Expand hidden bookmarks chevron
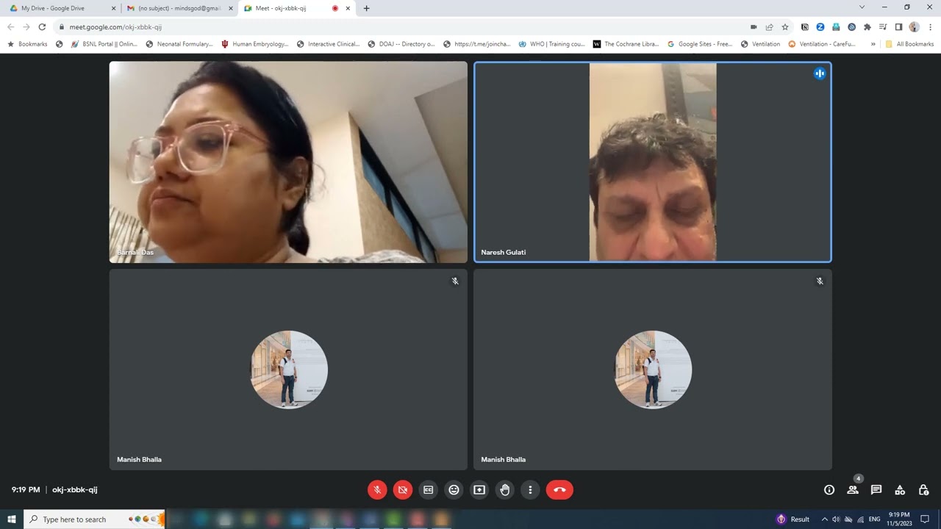This screenshot has width=941, height=529. pyautogui.click(x=873, y=44)
